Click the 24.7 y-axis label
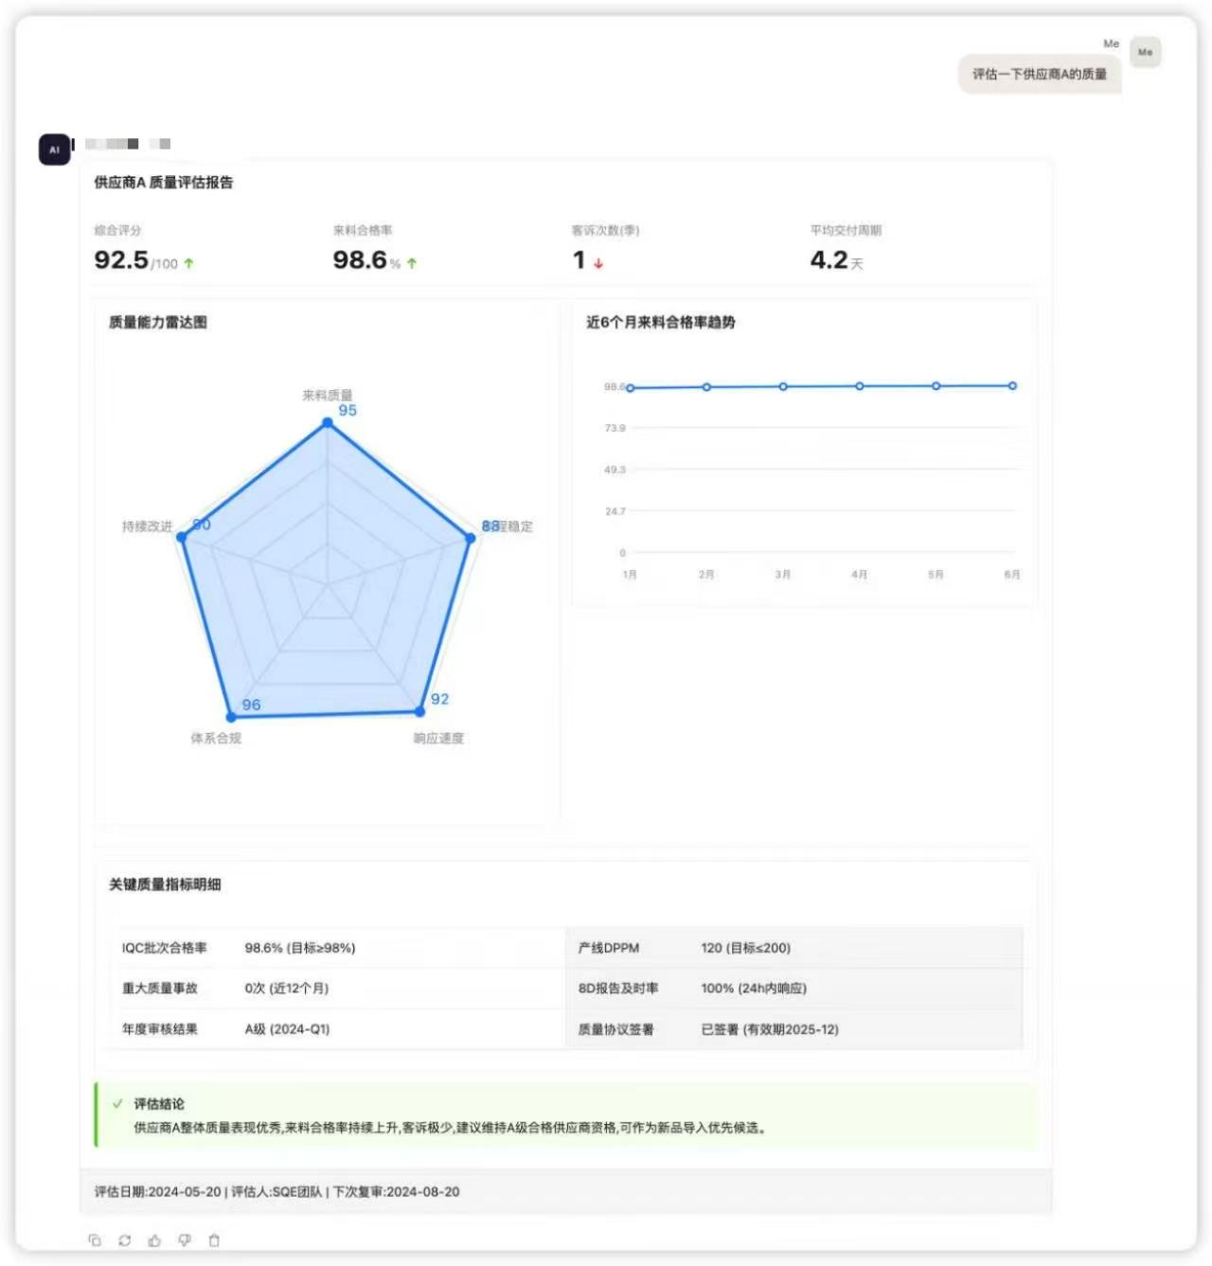 (615, 511)
